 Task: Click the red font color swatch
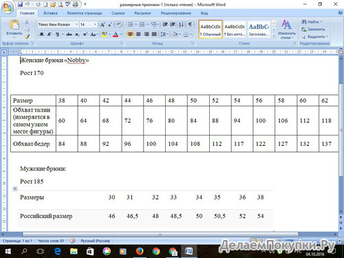click(116, 34)
